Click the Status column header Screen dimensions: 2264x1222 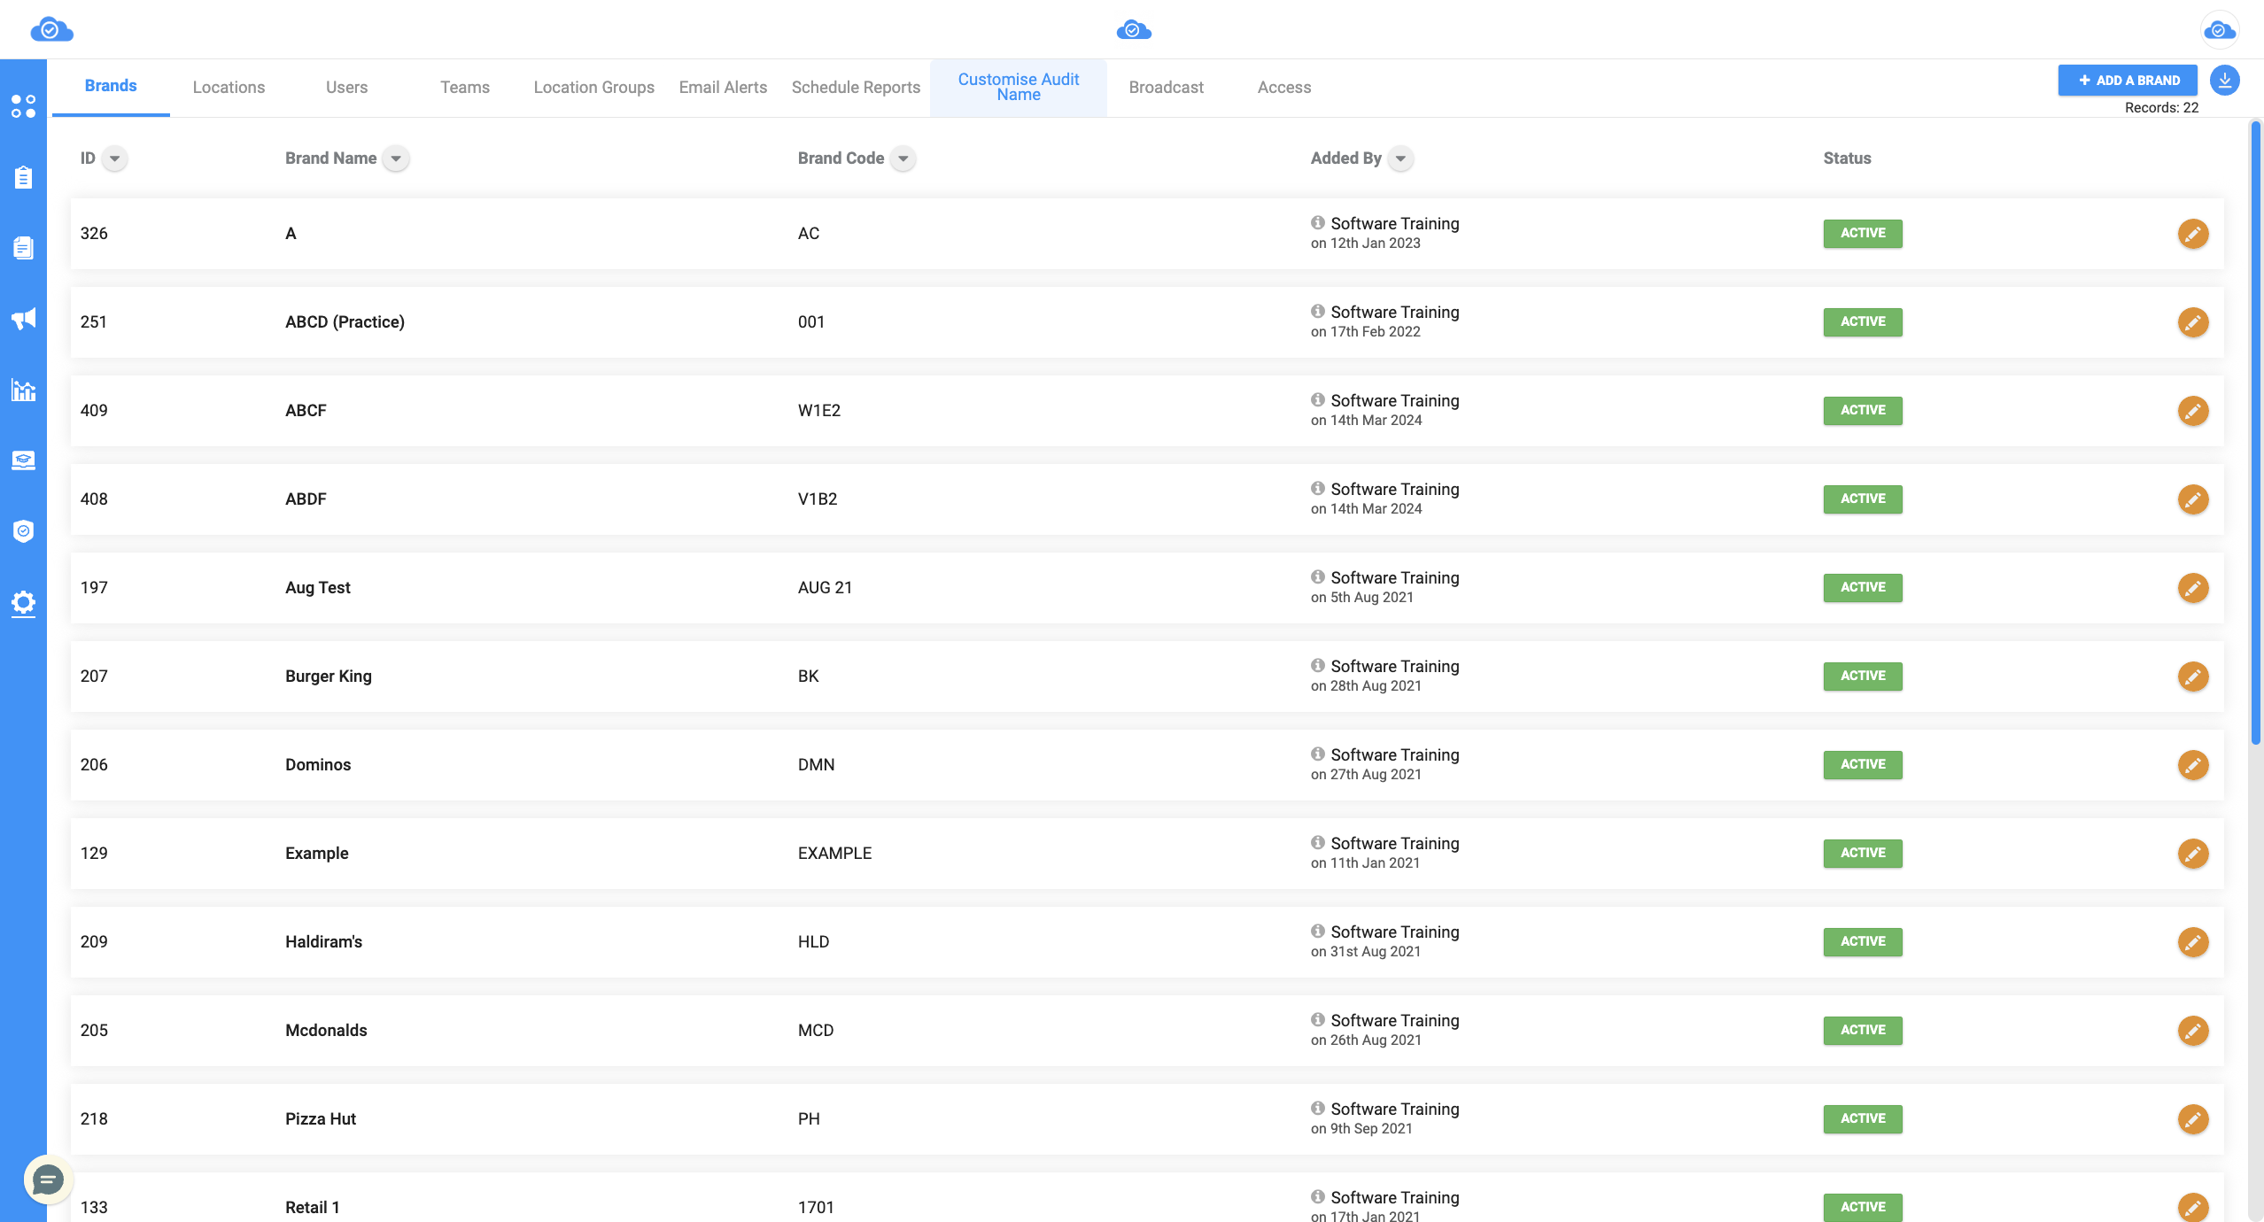pos(1847,159)
